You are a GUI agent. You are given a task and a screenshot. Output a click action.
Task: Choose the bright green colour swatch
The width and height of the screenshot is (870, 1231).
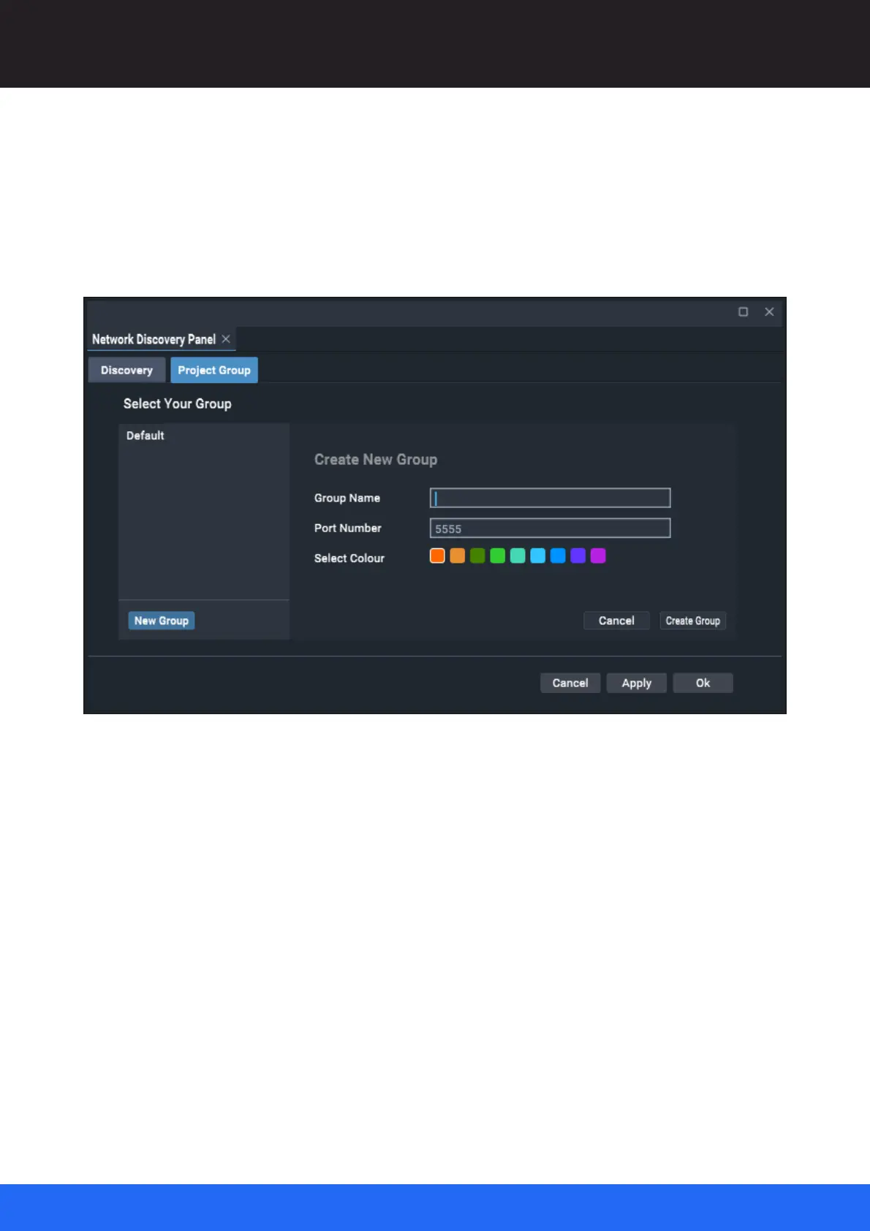tap(498, 556)
